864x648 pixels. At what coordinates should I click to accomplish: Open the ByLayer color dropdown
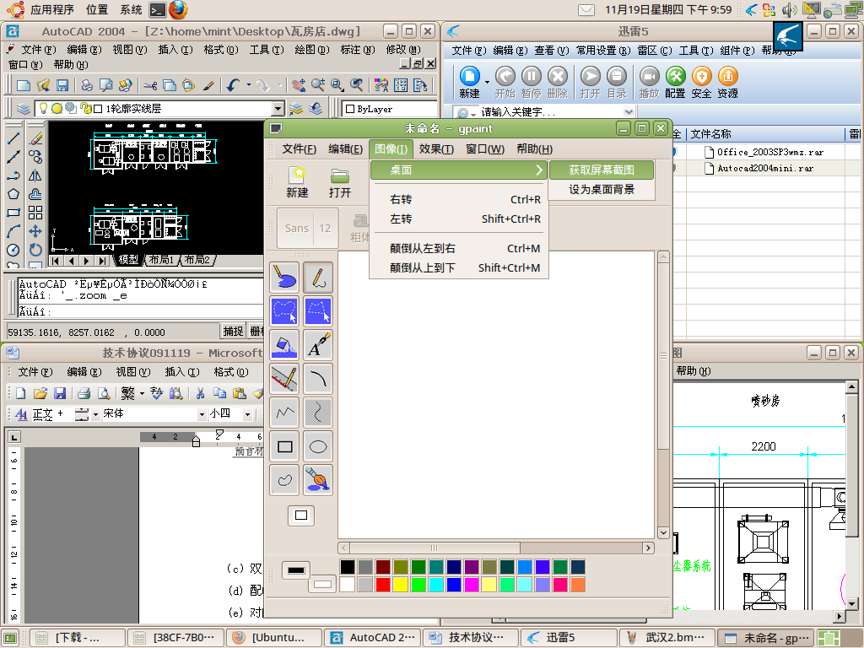click(x=389, y=109)
